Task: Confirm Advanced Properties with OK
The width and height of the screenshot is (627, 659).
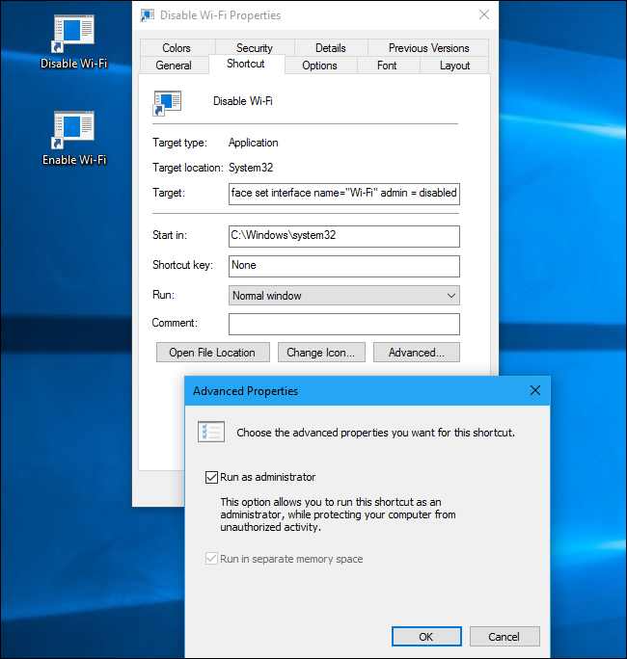Action: pos(426,636)
